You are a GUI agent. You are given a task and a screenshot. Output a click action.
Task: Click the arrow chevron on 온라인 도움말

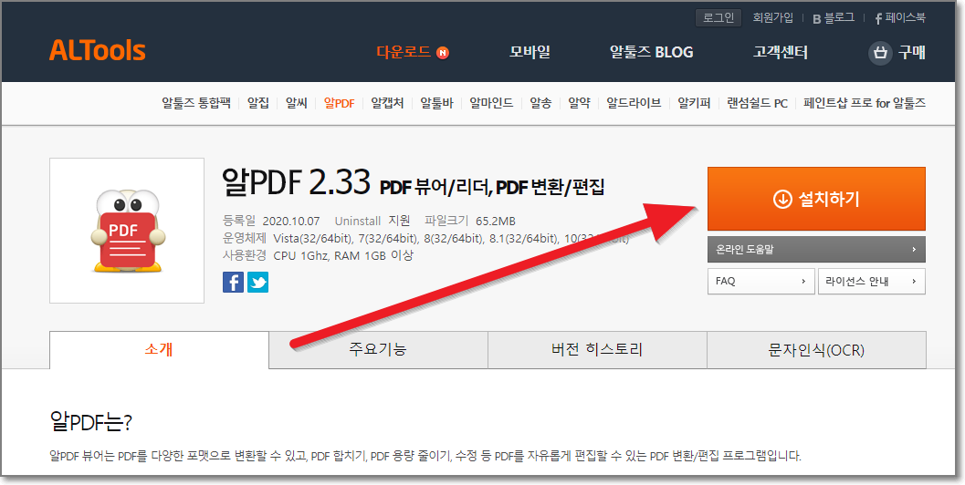click(x=914, y=250)
